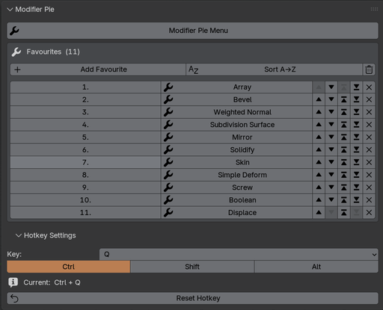Move Skin to top of list
The height and width of the screenshot is (310, 383).
coord(344,162)
